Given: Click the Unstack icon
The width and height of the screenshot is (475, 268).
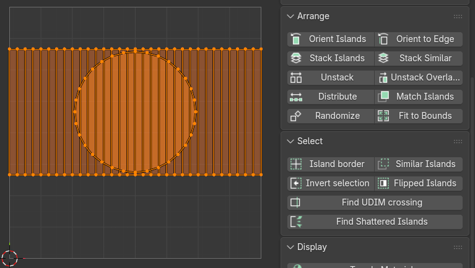Looking at the screenshot, I should click(x=295, y=77).
